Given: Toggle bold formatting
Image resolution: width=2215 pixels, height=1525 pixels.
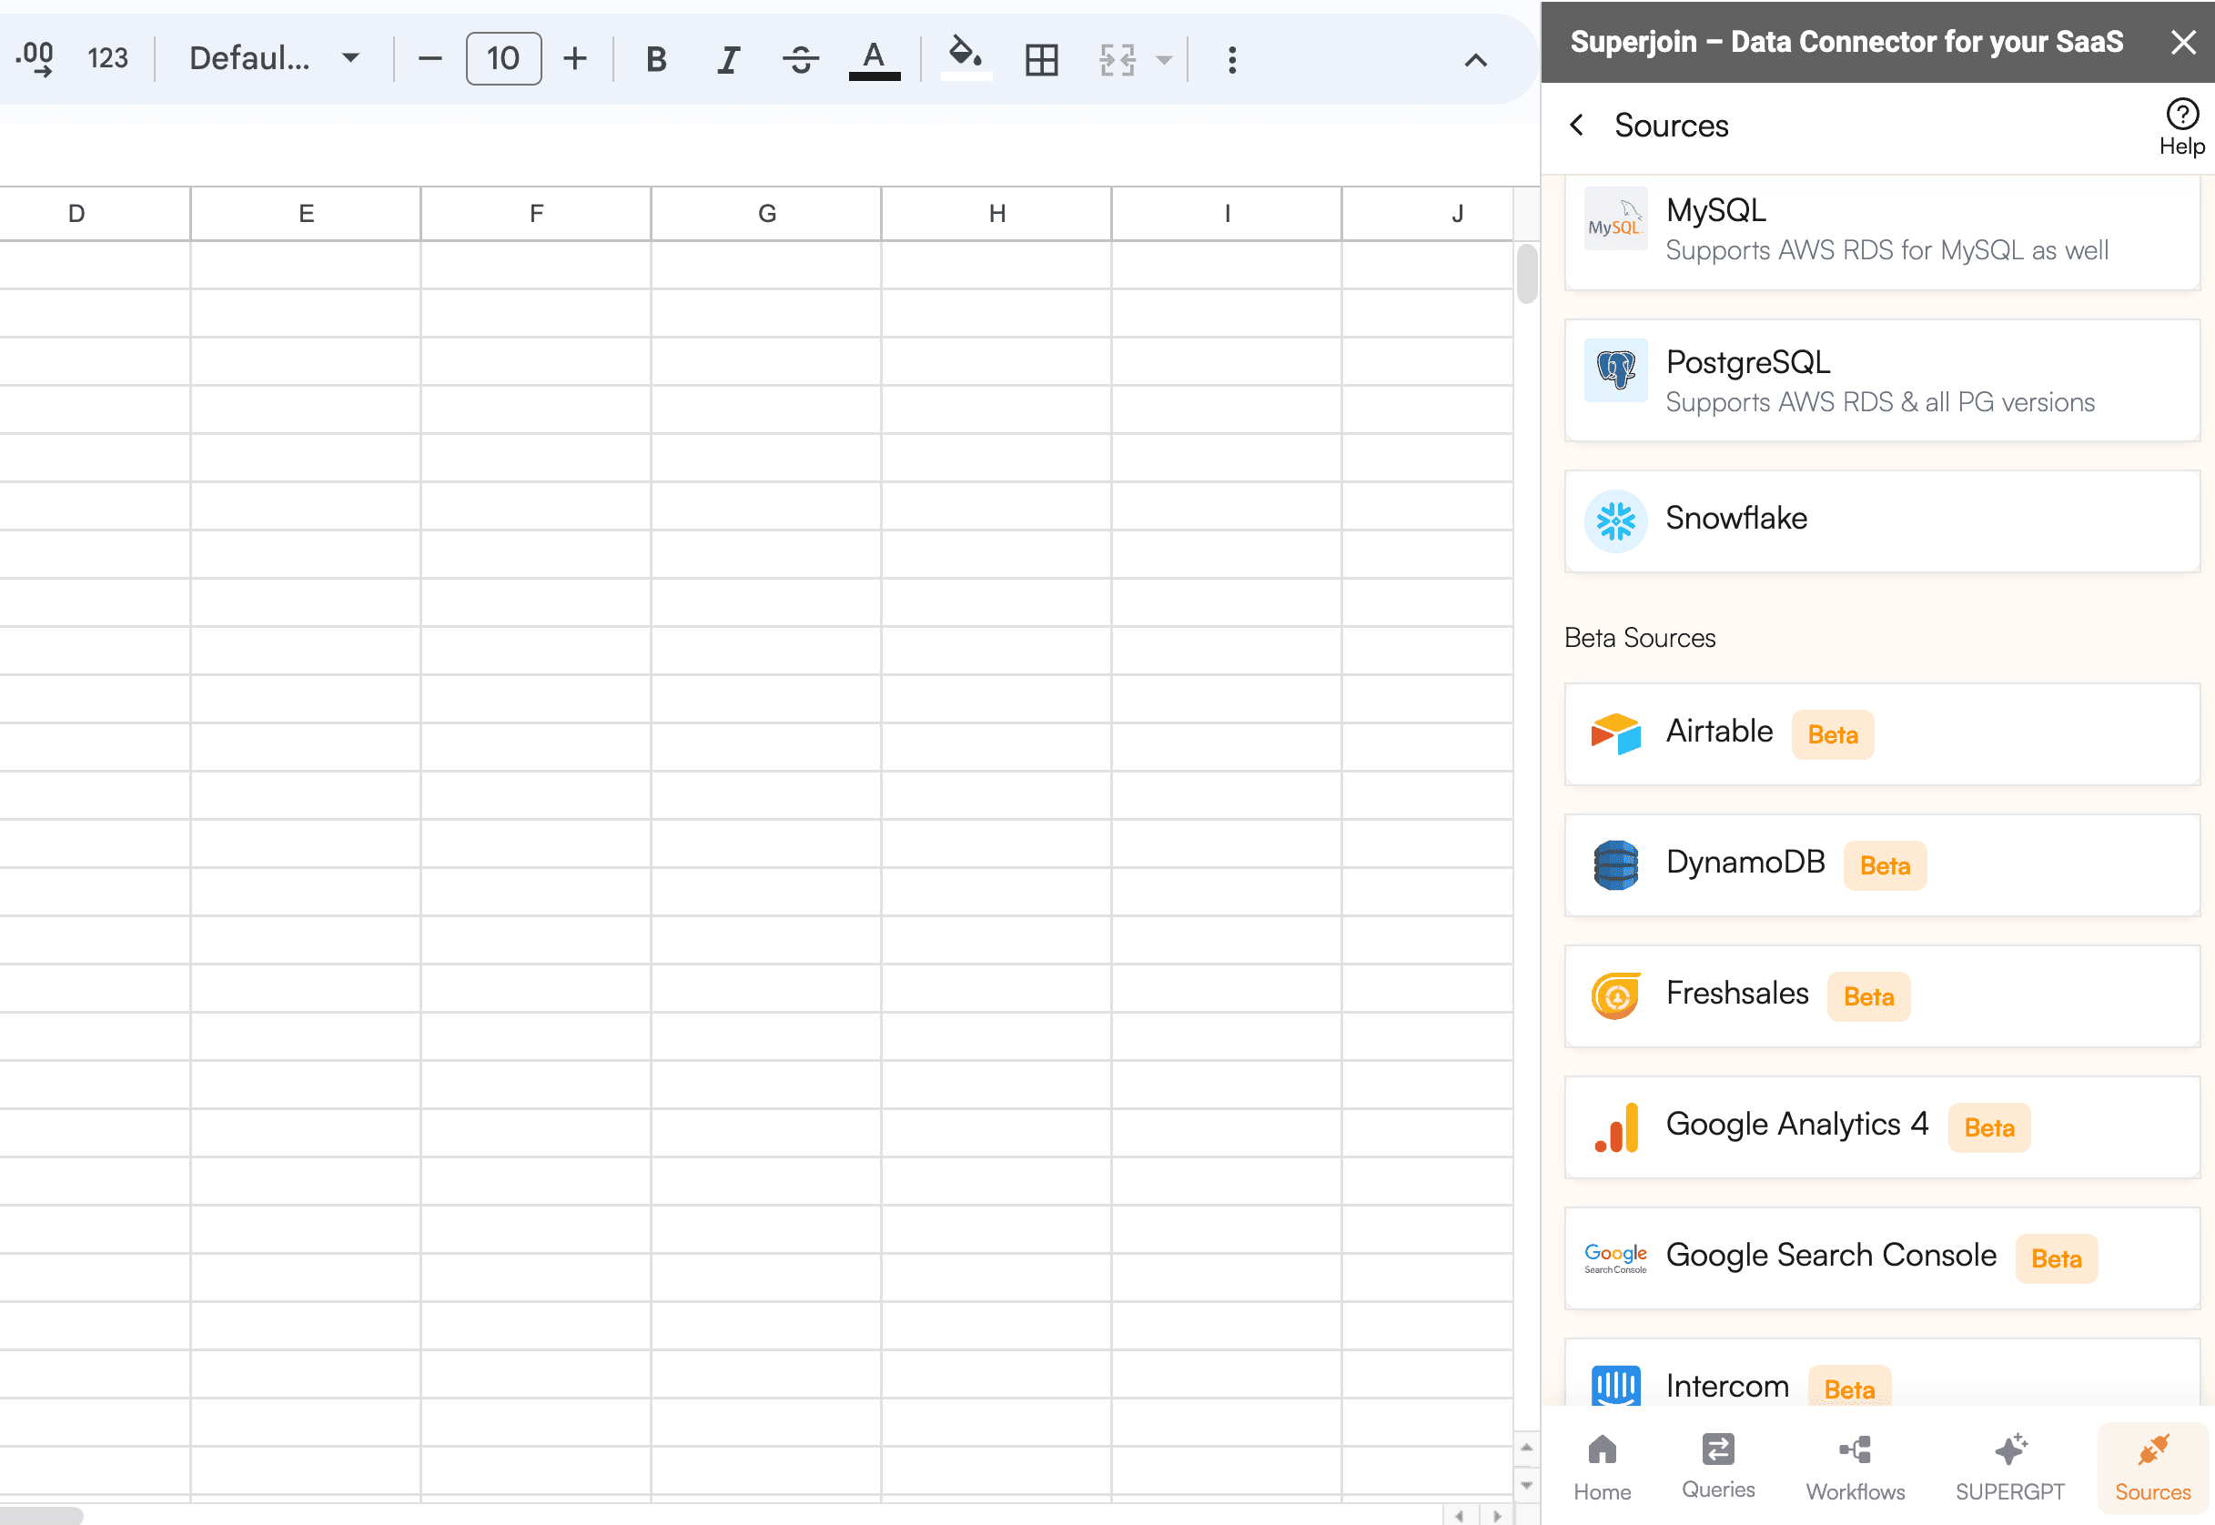Looking at the screenshot, I should (655, 59).
